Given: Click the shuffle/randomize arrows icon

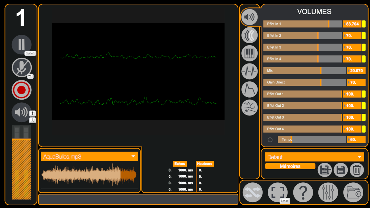Looking at the screenshot, I should coord(253,192).
